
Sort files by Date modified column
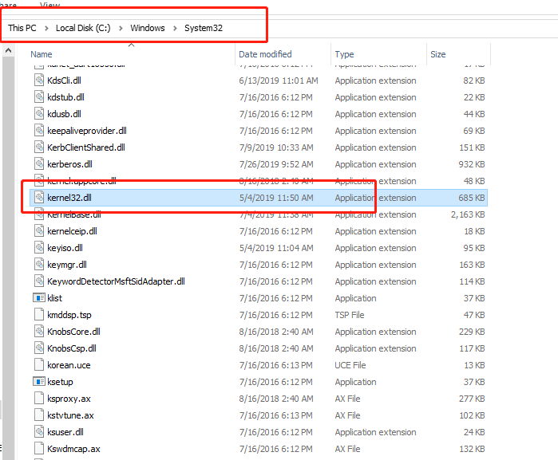point(265,54)
